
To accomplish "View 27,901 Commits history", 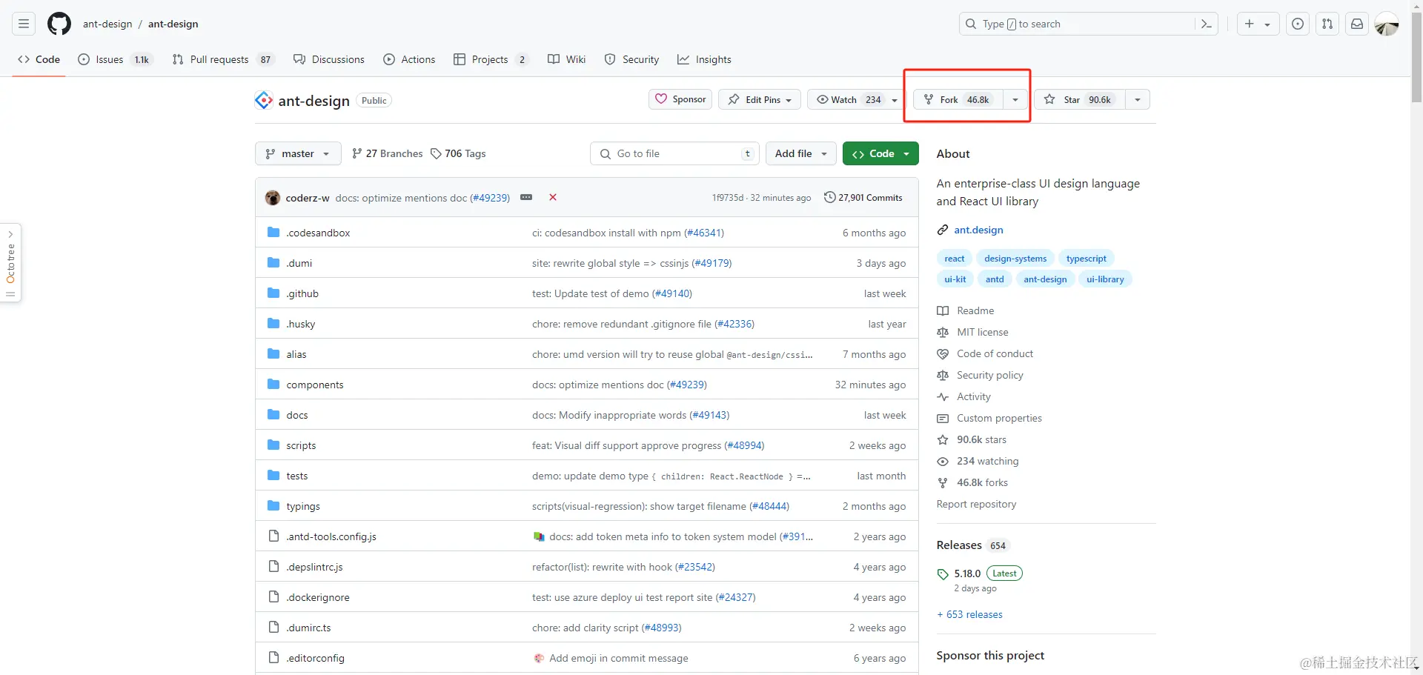I will 863,198.
